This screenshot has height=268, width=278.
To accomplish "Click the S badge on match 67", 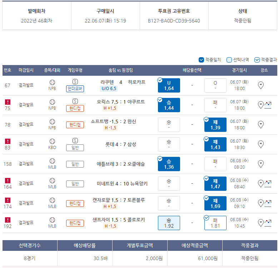I will (x=75, y=82).
